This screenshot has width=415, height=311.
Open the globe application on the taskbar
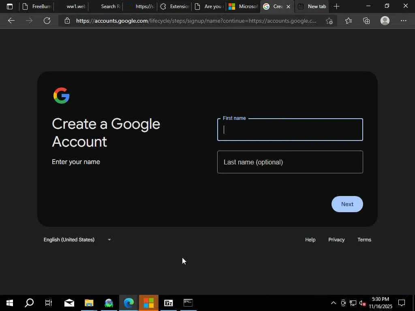[109, 303]
